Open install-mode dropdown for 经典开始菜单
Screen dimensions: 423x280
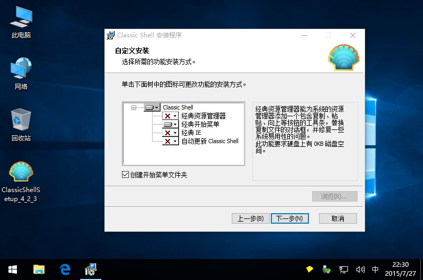(170, 124)
